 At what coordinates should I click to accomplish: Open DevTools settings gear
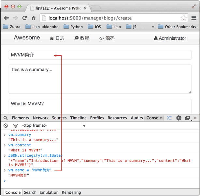coord(179,118)
